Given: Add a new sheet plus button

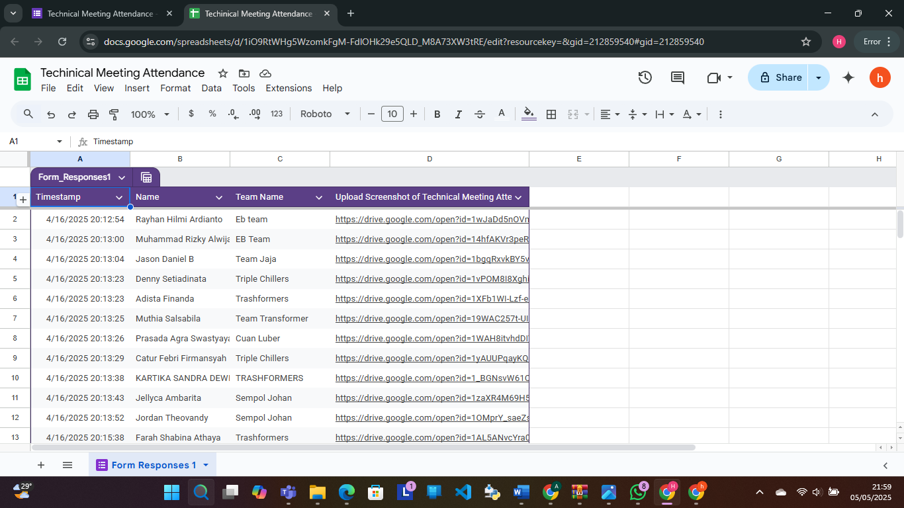Looking at the screenshot, I should coord(41,465).
